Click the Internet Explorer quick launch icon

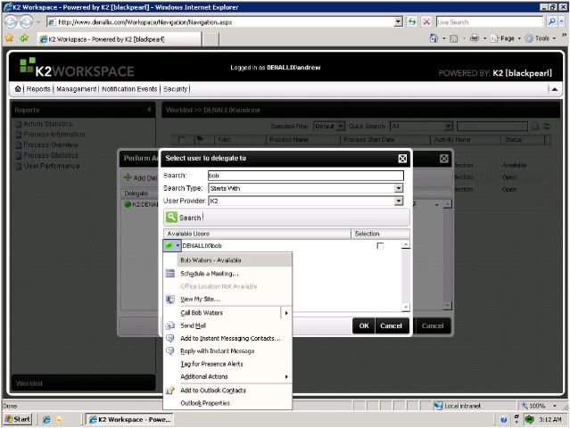pos(46,419)
